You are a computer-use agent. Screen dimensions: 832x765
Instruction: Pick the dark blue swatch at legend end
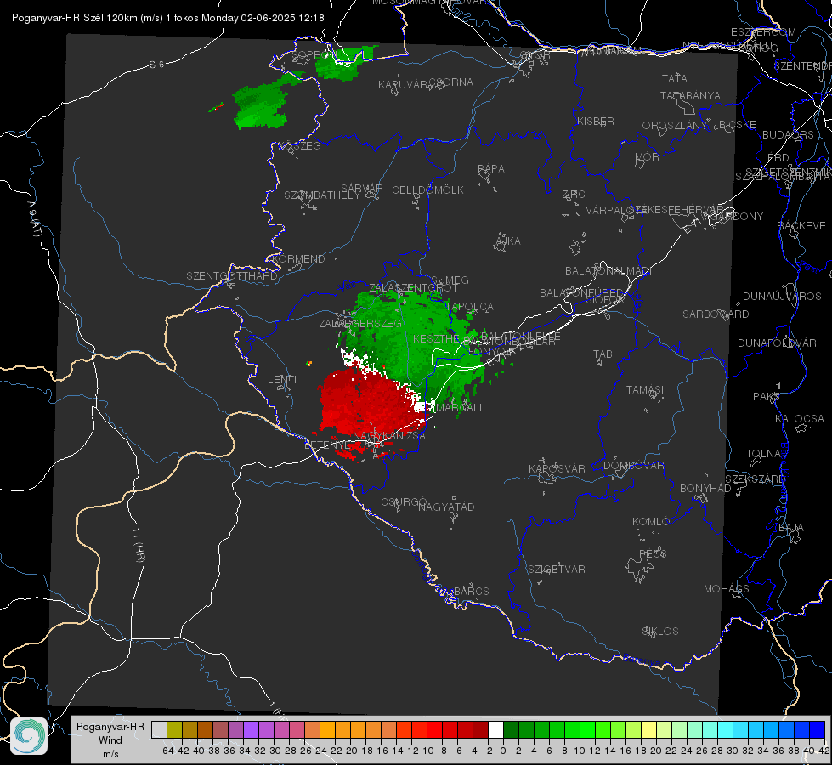818,729
